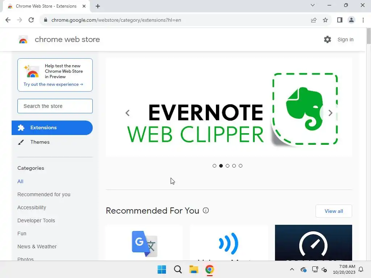Screen dimensions: 371x278
Task: Open Windows taskbar search
Action: click(x=178, y=269)
